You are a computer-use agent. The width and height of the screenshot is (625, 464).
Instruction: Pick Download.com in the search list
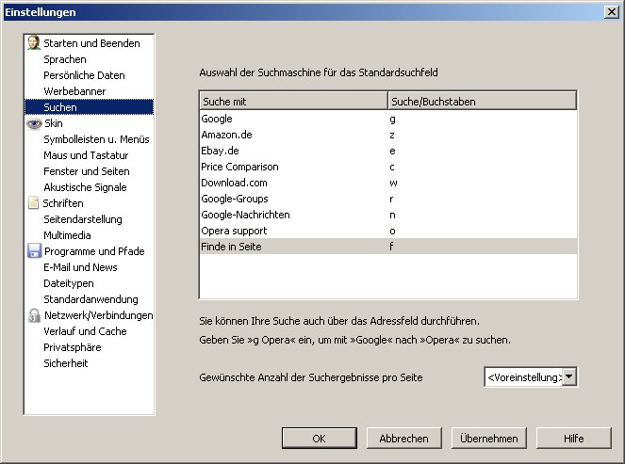(388, 183)
